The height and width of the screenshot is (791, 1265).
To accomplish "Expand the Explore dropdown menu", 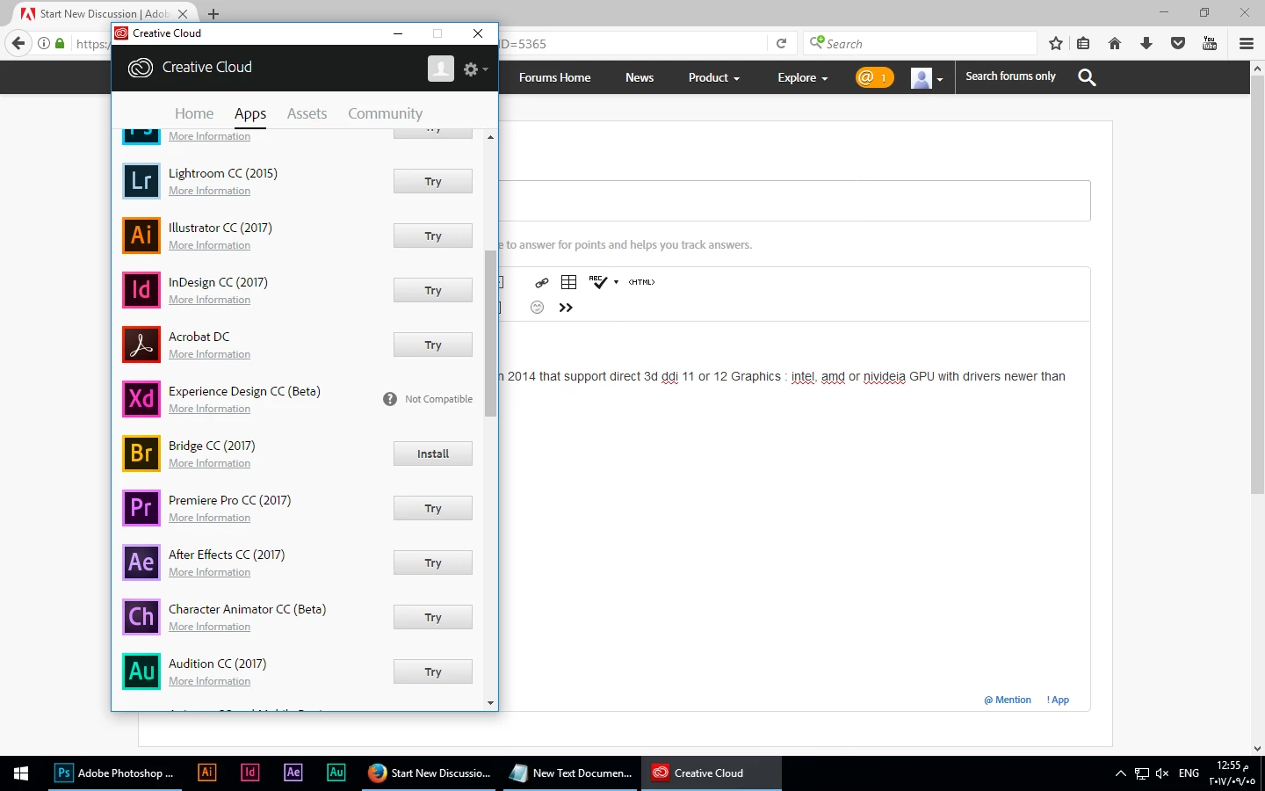I will [803, 77].
